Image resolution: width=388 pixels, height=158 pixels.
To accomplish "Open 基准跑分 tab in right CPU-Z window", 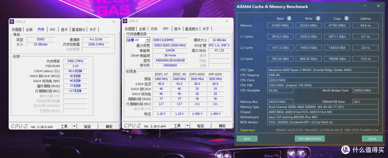I will 191,29.
